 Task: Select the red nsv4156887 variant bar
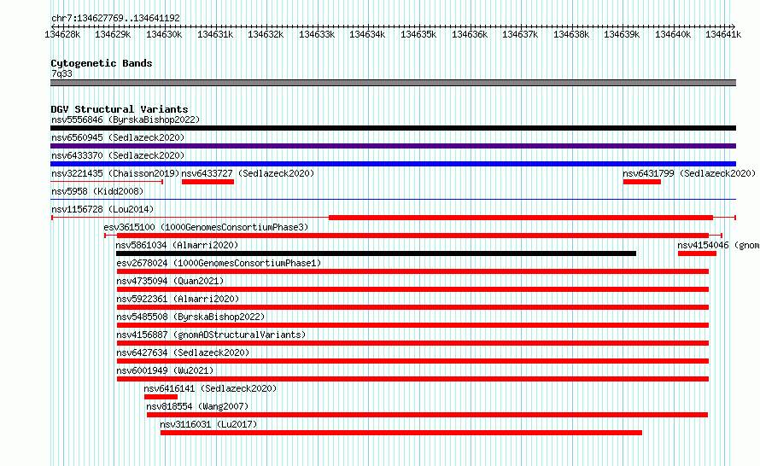pyautogui.click(x=413, y=343)
